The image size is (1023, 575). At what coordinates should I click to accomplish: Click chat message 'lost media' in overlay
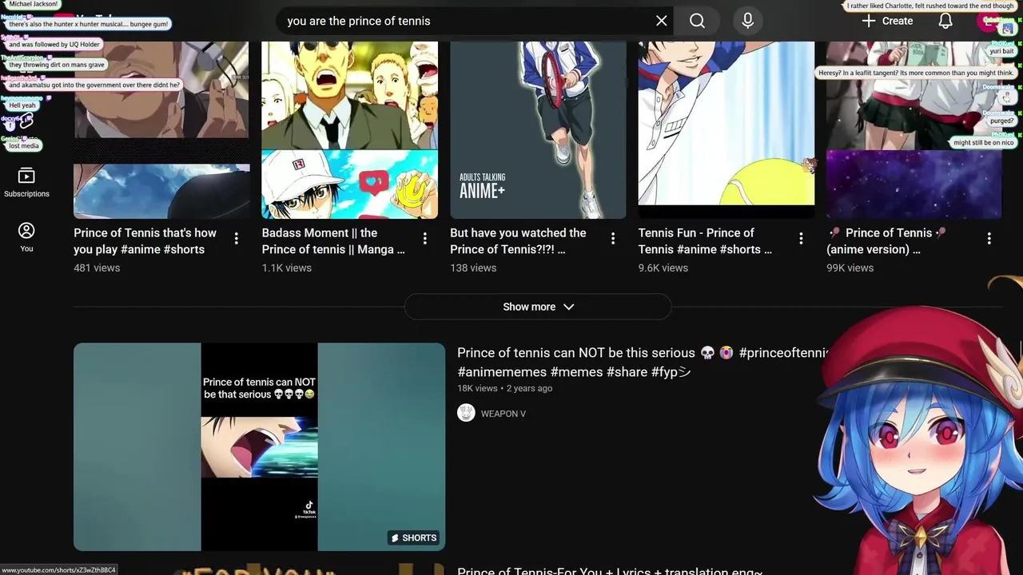[x=24, y=146]
